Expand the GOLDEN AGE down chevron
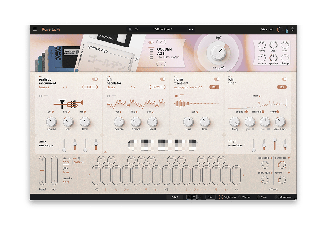The image size is (326, 227). coord(161,64)
